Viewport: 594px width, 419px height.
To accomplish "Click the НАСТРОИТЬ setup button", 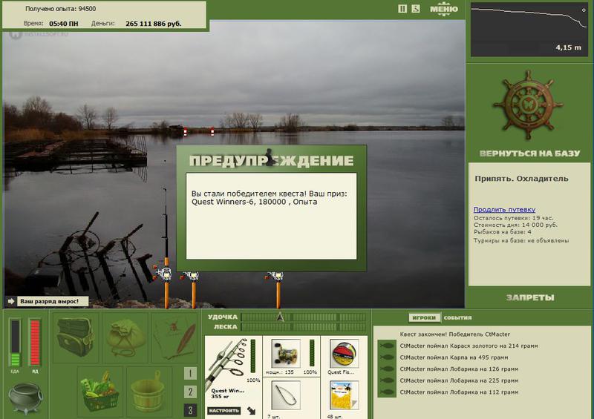I will [224, 411].
